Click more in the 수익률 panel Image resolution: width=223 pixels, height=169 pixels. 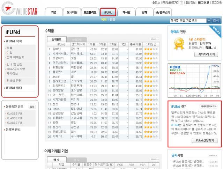coord(155,39)
